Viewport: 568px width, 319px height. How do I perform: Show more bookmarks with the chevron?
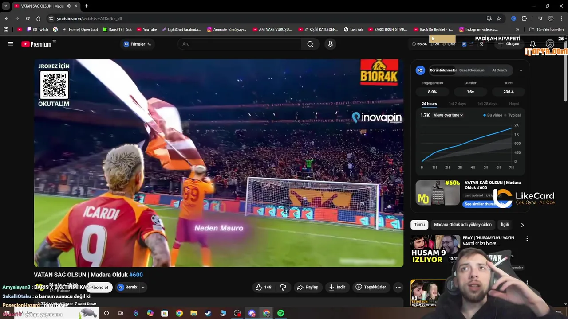click(x=517, y=30)
